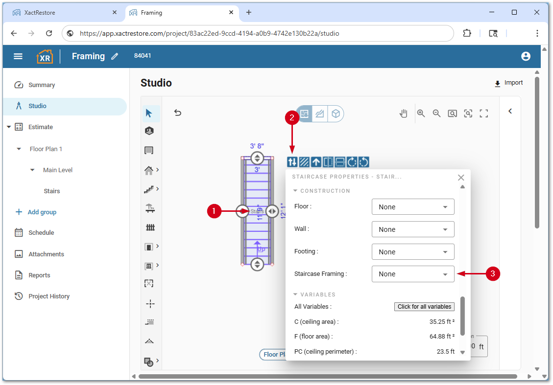
Task: Click the Import button
Action: coord(508,83)
